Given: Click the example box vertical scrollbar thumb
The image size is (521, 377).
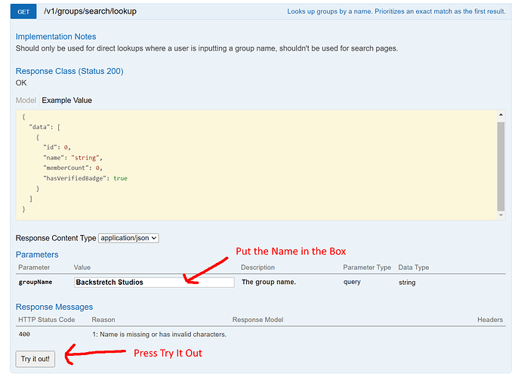Looking at the screenshot, I should click(501, 166).
